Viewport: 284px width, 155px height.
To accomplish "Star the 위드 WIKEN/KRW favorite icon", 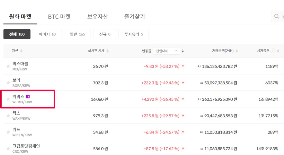I will point(8,132).
